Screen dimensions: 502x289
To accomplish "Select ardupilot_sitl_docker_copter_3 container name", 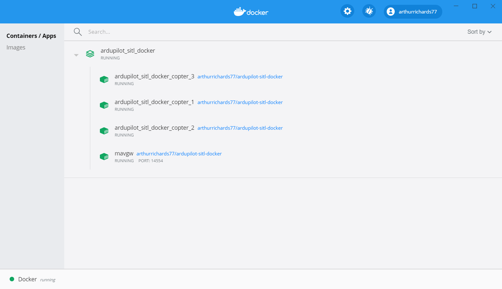I will click(x=154, y=76).
